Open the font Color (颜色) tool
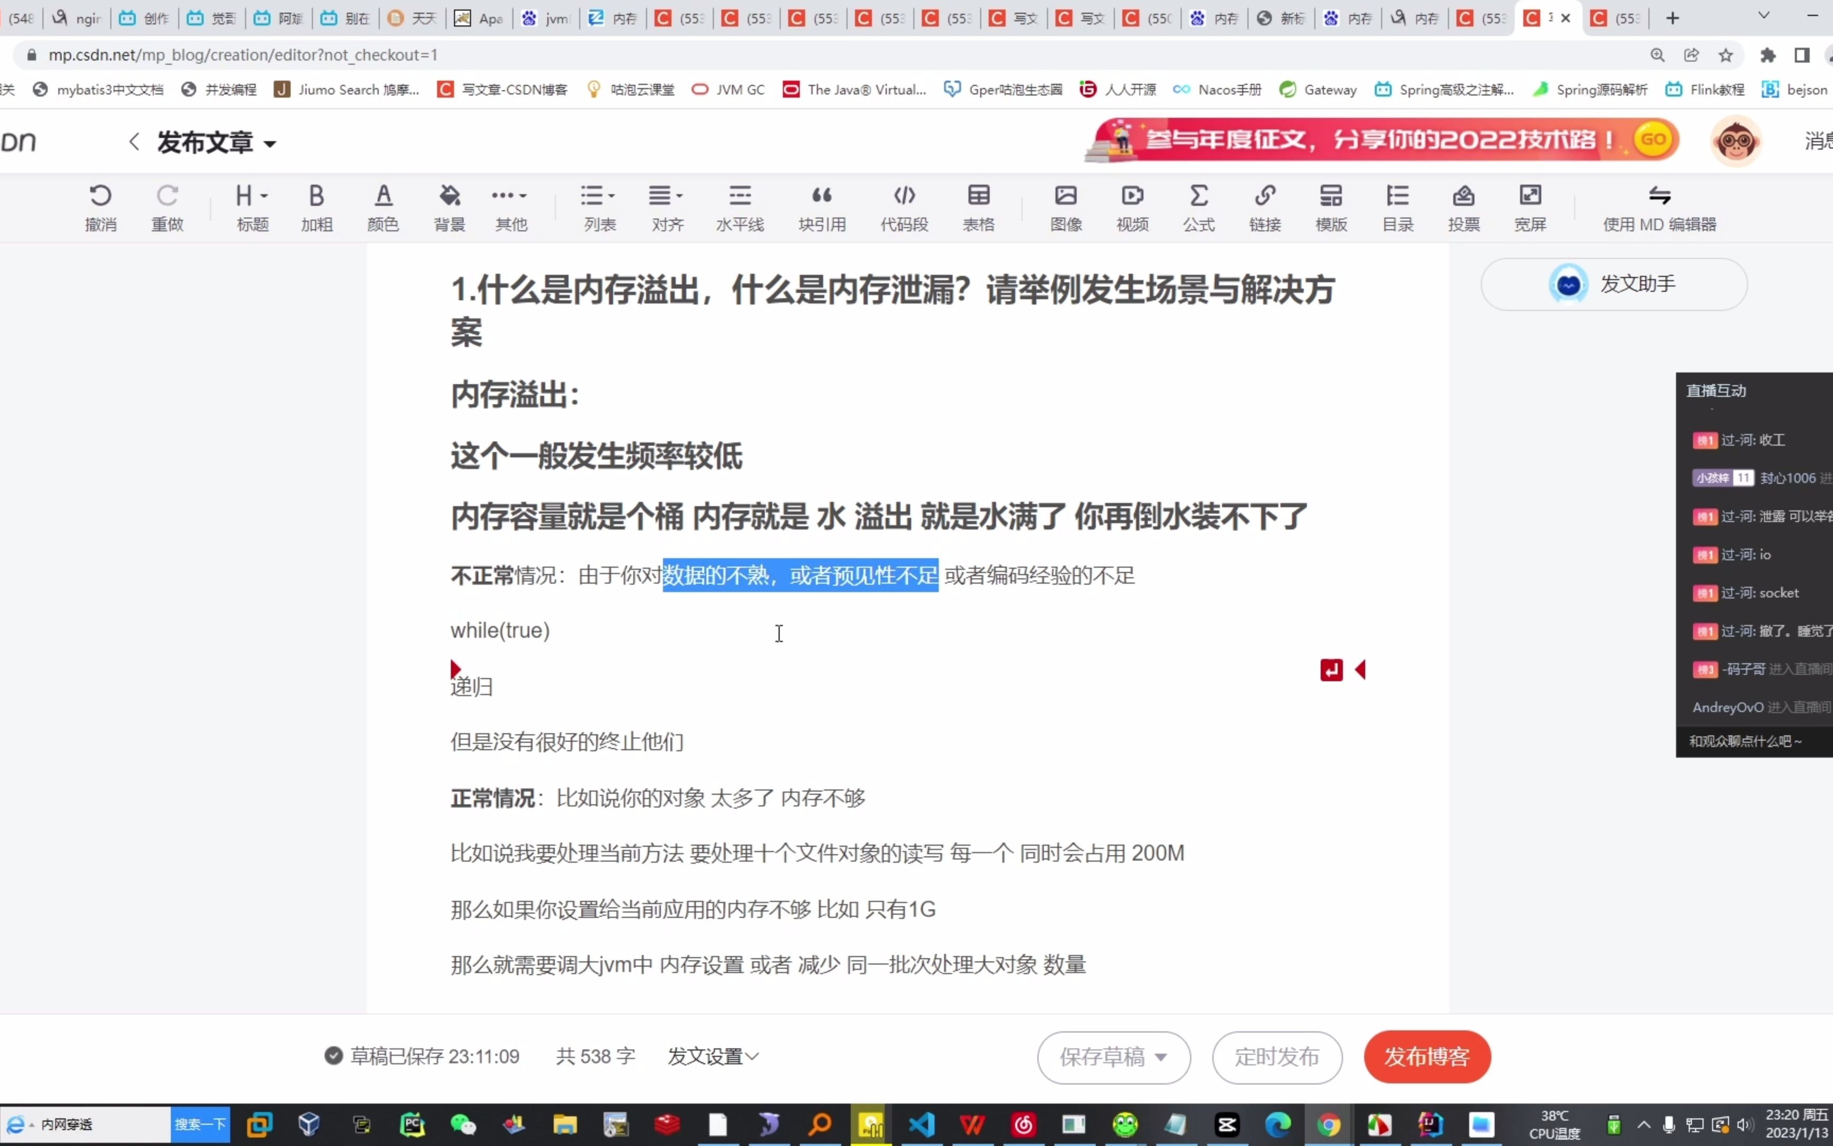 383,207
